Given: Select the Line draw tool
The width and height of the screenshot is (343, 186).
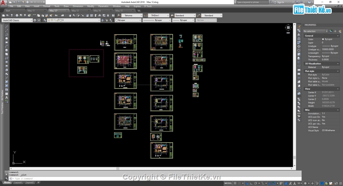Looking at the screenshot, I should click(x=6, y=27).
